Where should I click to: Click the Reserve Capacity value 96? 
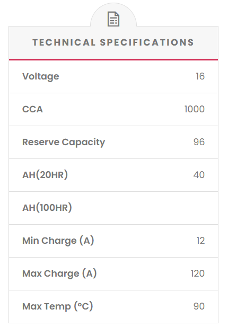(x=199, y=142)
